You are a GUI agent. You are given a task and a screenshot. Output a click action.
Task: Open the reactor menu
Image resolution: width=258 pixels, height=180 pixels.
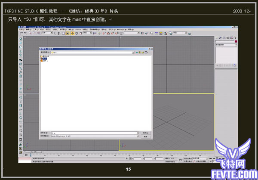point(78,30)
